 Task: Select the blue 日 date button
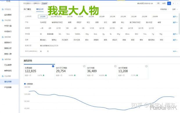tap(169, 3)
